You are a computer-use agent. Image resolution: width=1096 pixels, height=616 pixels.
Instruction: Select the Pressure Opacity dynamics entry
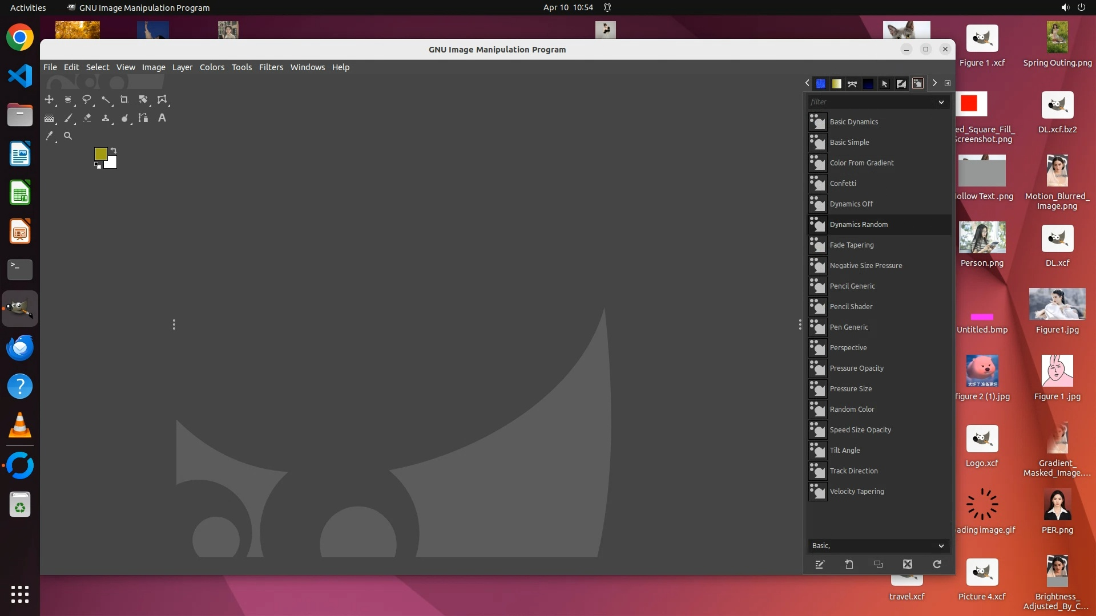click(856, 368)
